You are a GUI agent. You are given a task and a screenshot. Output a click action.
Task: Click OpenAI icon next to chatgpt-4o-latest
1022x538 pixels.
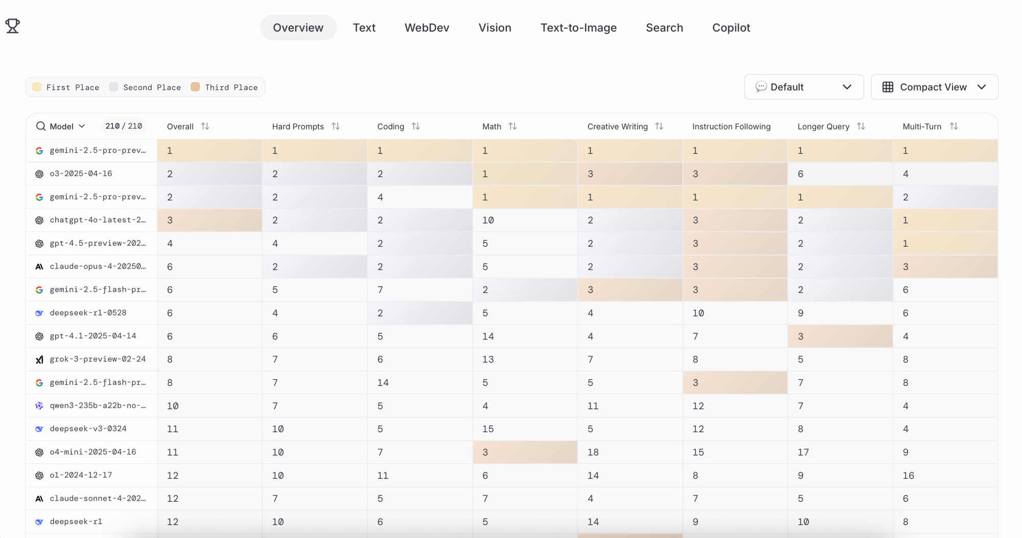point(39,221)
